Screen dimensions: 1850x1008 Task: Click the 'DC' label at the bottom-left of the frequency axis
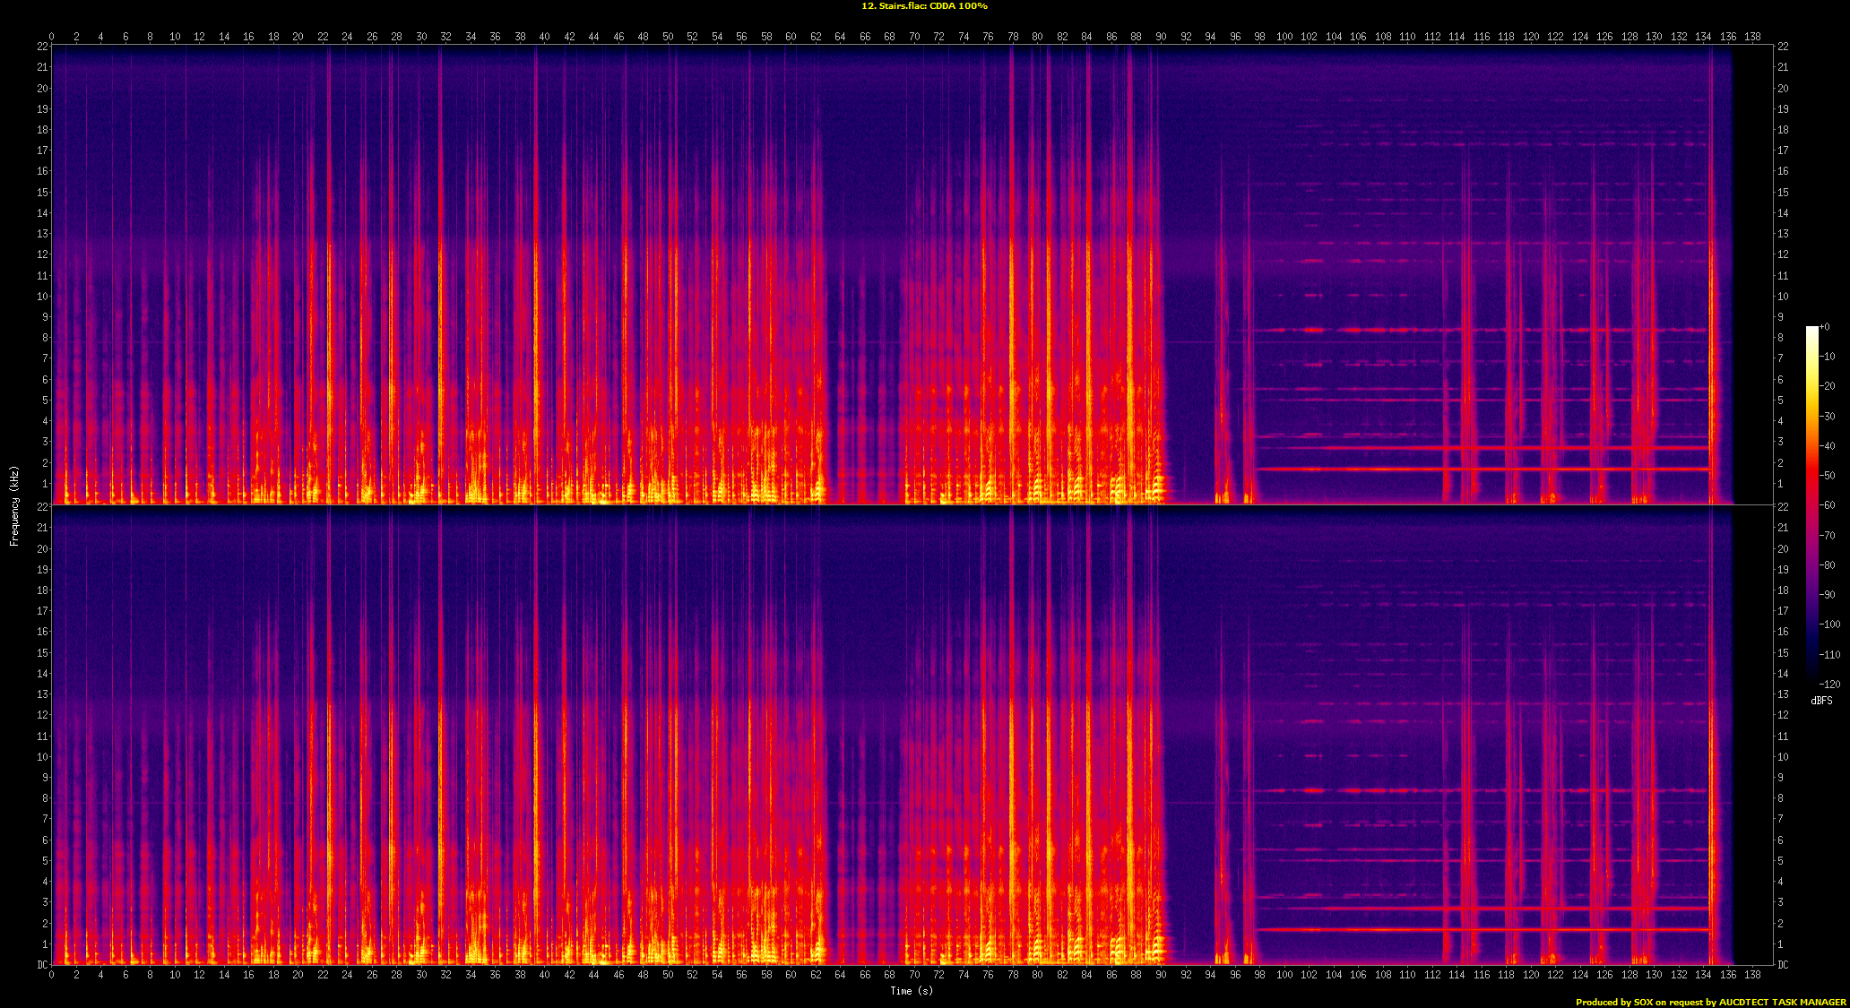click(x=42, y=965)
